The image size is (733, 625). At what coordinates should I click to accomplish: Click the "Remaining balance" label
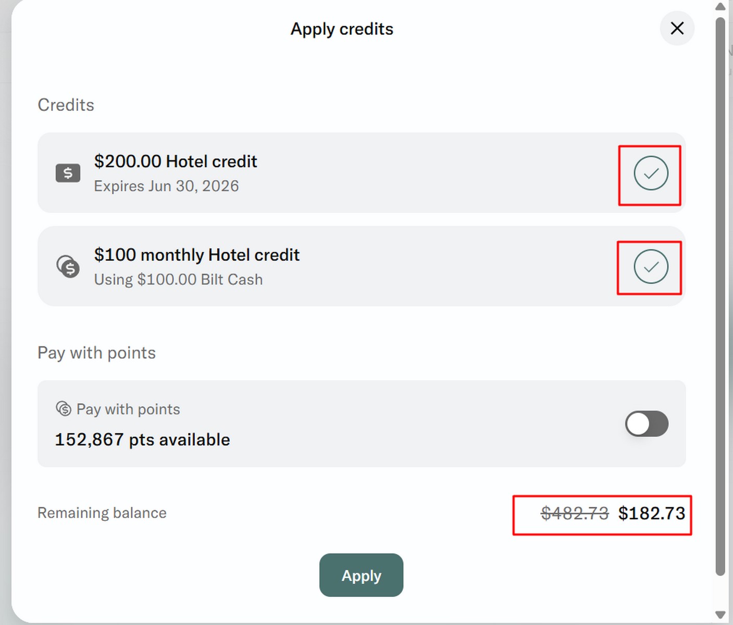[102, 513]
